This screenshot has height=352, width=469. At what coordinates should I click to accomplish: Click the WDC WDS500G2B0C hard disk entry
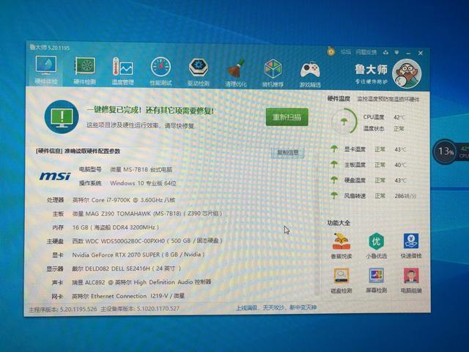(147, 241)
